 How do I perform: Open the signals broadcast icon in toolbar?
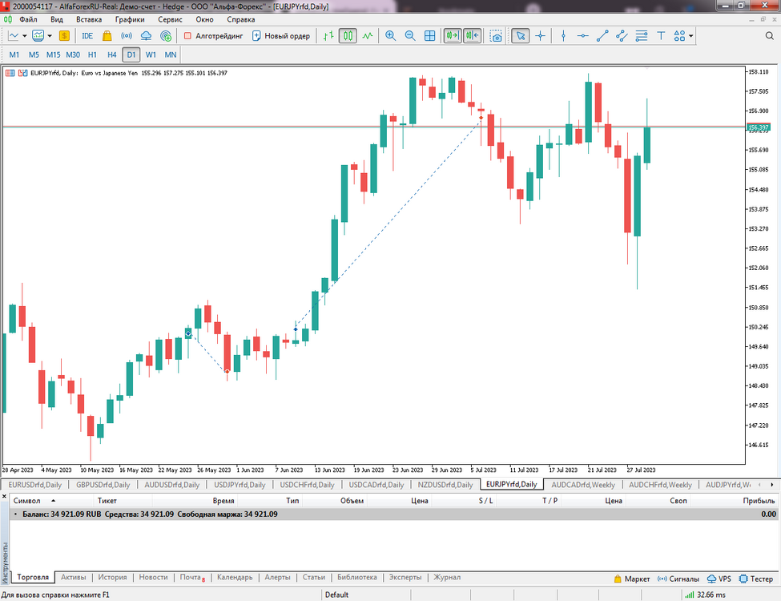point(127,36)
